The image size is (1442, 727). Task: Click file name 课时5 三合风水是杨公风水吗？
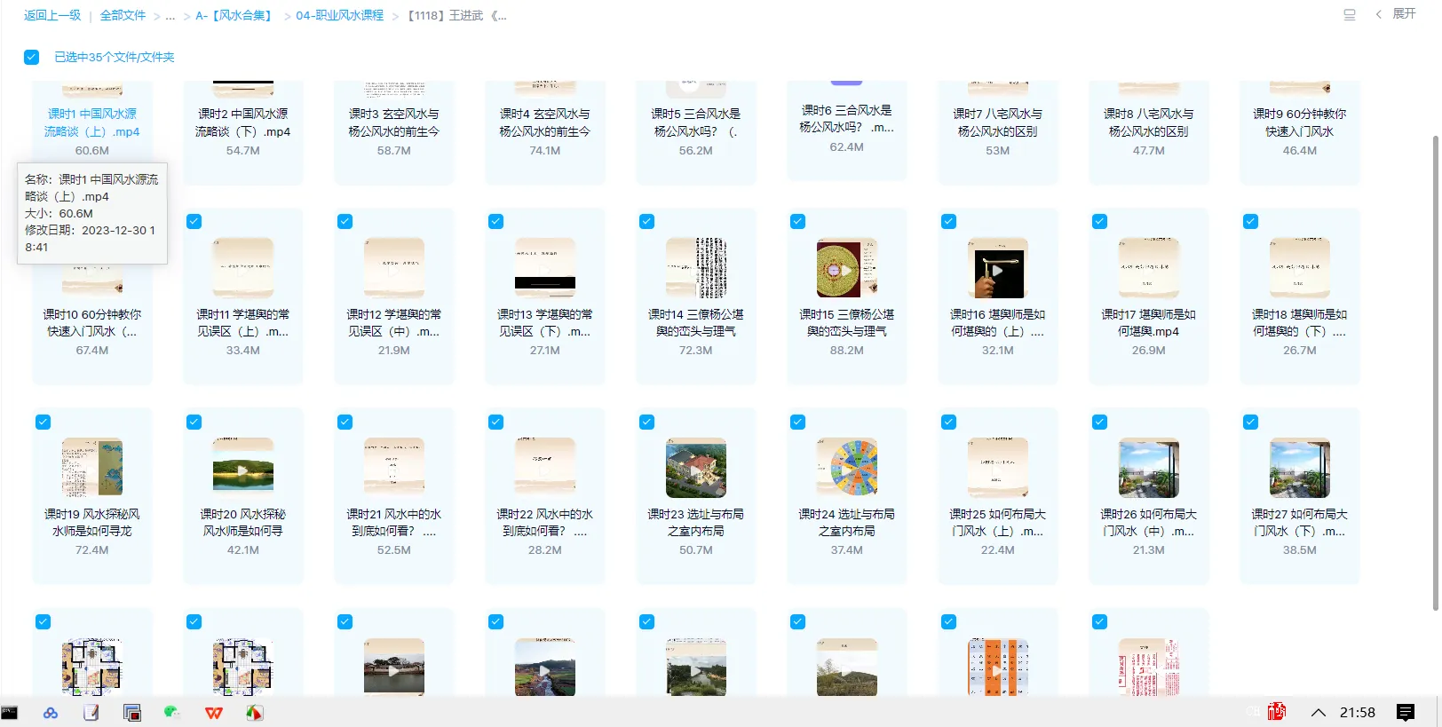pyautogui.click(x=696, y=122)
